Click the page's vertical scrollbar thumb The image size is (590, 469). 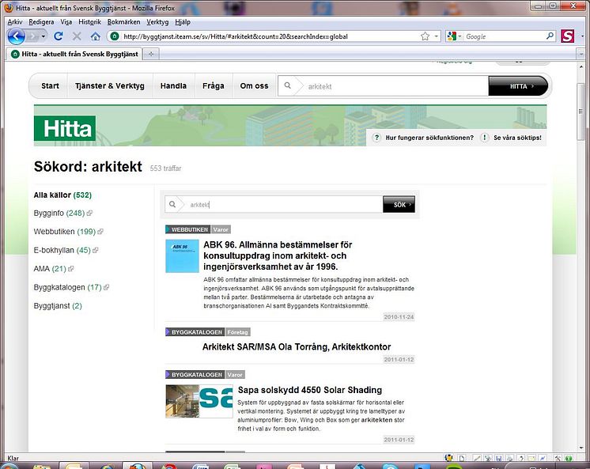581,112
